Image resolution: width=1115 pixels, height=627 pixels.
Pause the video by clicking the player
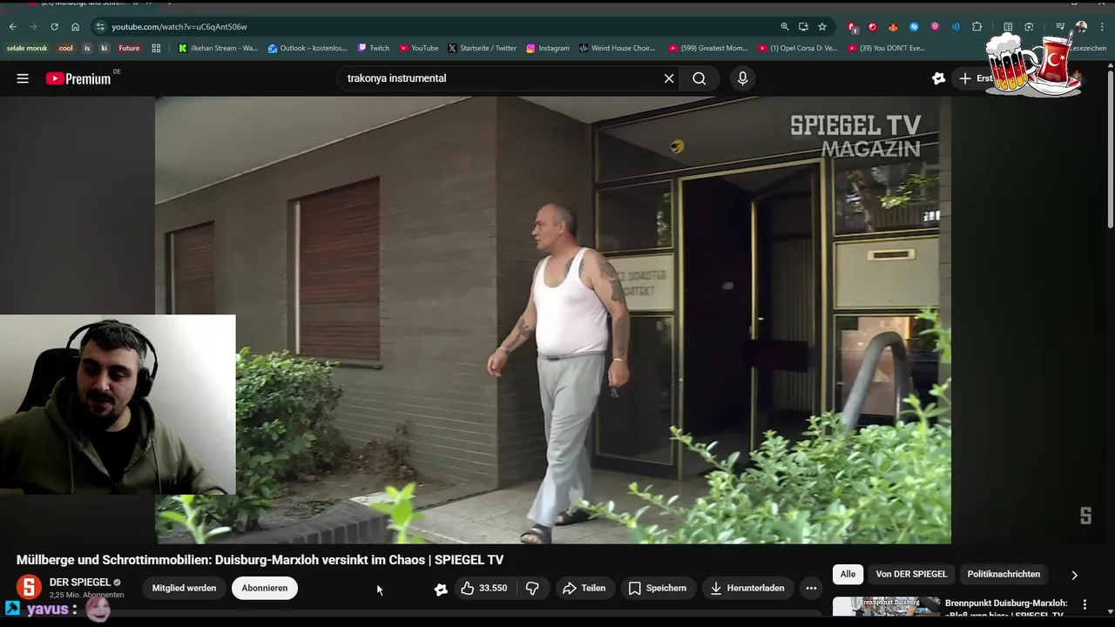click(x=553, y=320)
